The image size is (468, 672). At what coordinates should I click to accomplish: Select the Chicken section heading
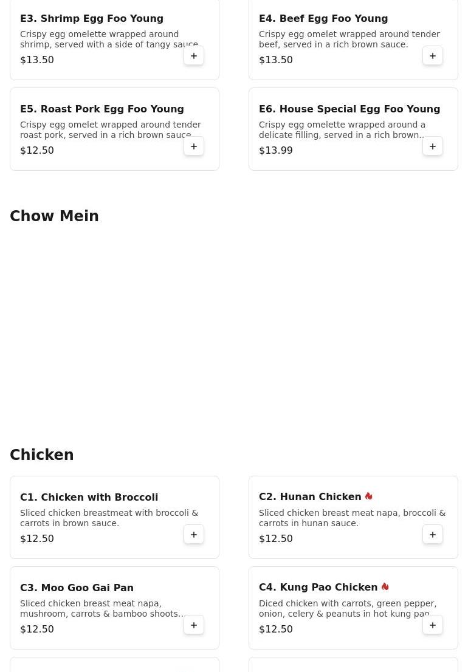42,455
